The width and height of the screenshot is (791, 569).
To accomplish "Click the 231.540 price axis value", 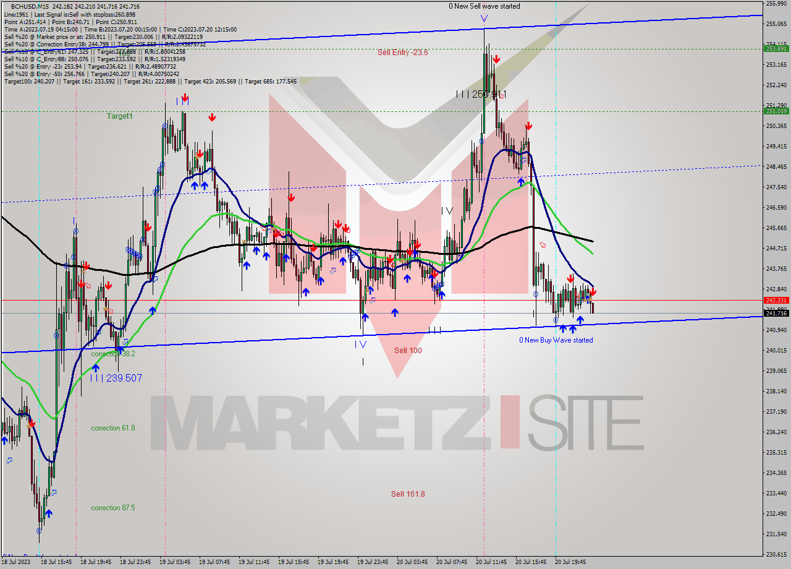I will (776, 534).
